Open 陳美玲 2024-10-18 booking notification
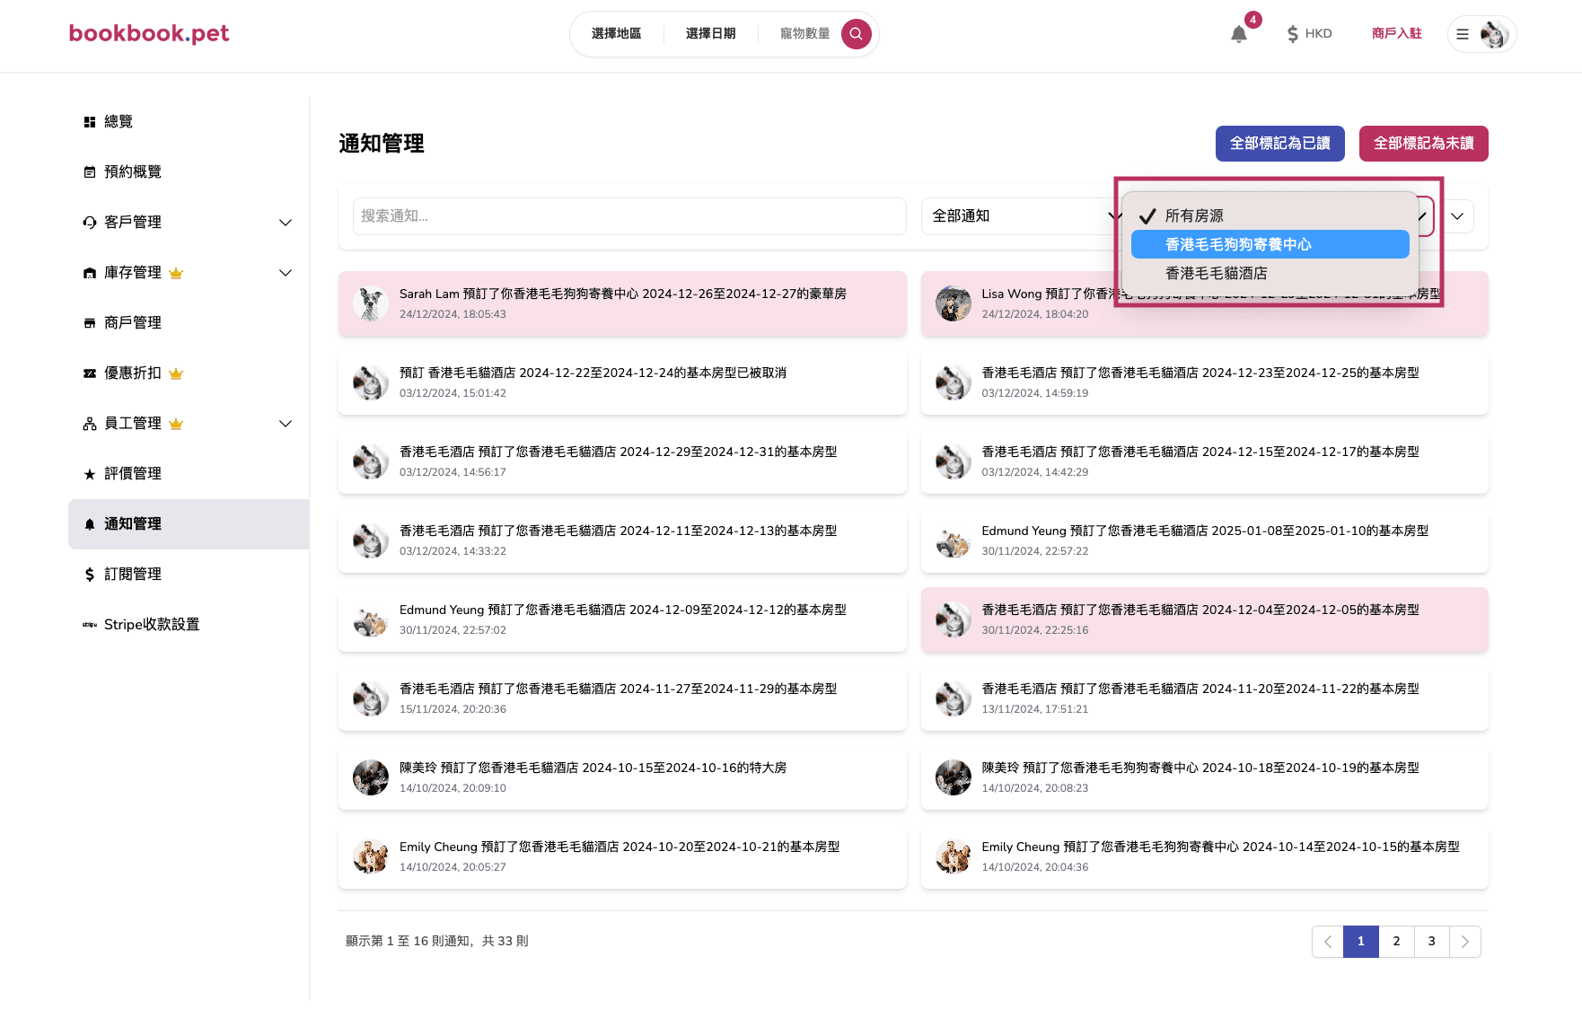1582x1027 pixels. click(1204, 777)
